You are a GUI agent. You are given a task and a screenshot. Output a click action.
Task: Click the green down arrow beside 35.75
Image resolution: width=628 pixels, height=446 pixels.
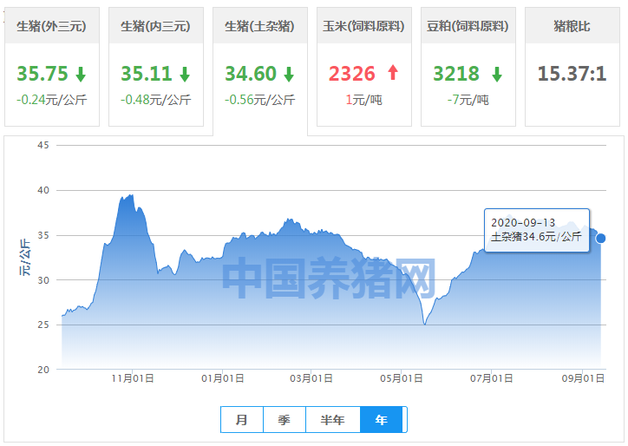(x=81, y=75)
